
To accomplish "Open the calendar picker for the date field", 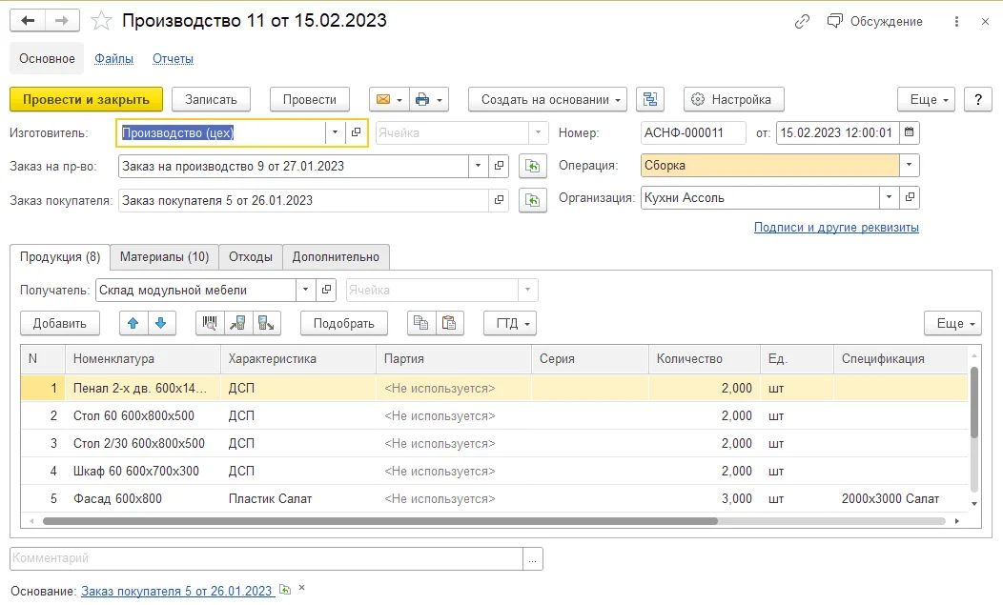I will [909, 133].
